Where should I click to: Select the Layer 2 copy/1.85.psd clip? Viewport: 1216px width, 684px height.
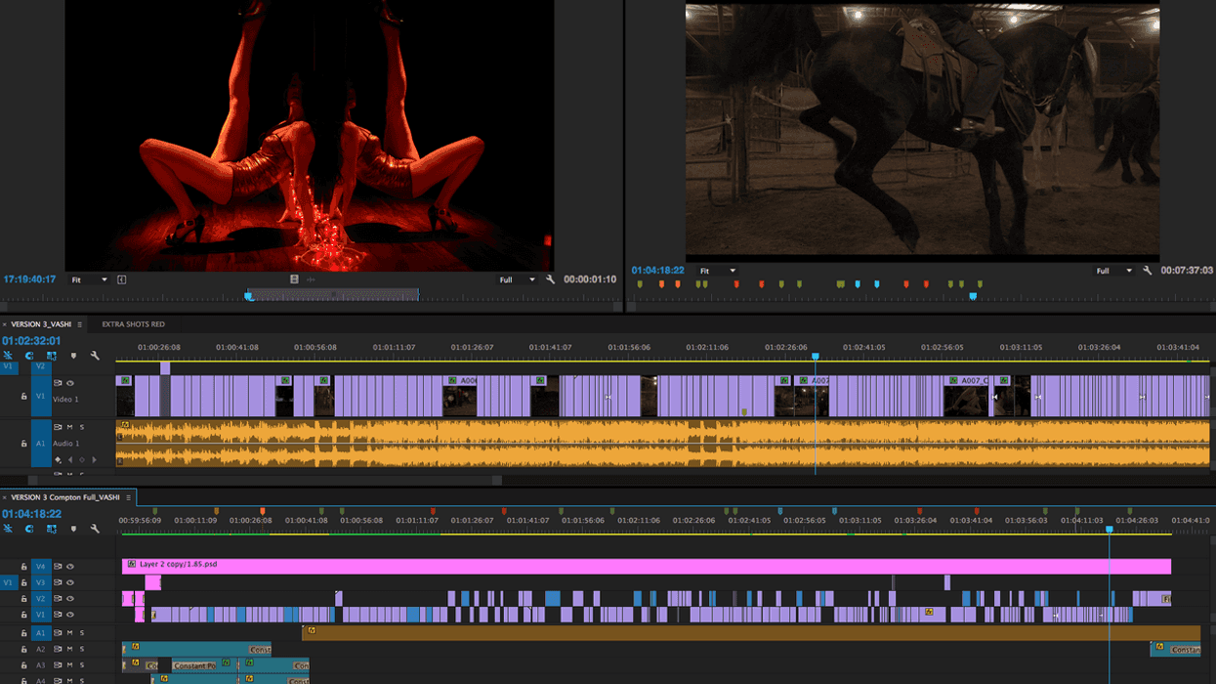tap(646, 566)
